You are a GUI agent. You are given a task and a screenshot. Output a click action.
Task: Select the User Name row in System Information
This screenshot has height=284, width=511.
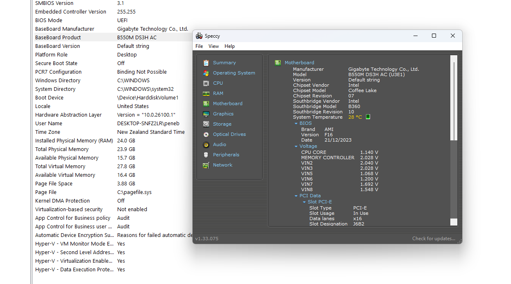coord(113,123)
